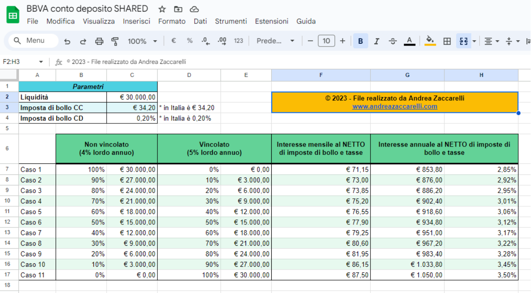
Task: Open the cell borders tool
Action: [447, 41]
